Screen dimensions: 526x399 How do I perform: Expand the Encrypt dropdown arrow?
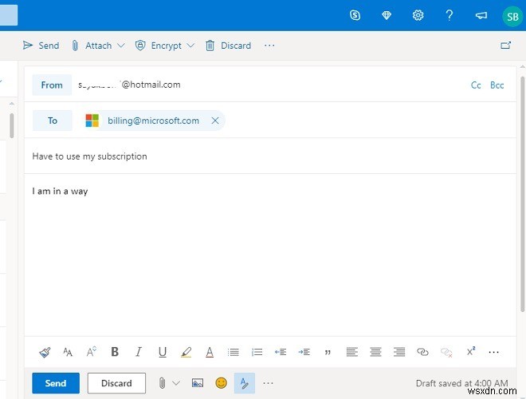[190, 45]
